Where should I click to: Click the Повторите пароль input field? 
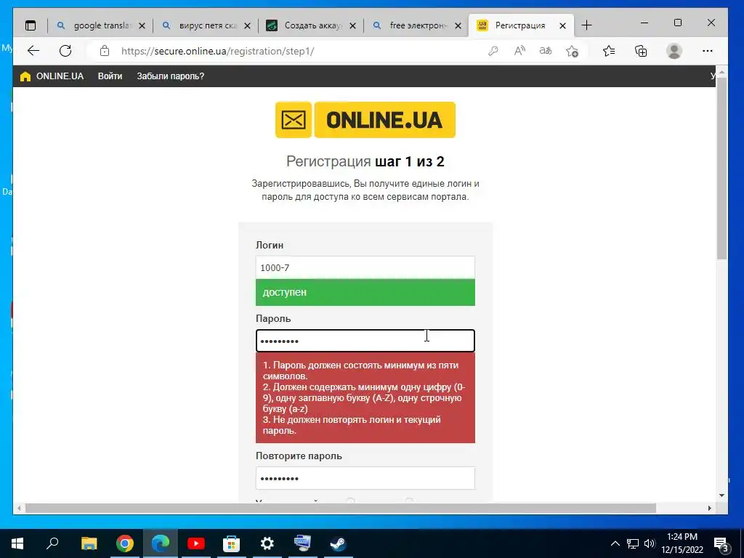(365, 478)
